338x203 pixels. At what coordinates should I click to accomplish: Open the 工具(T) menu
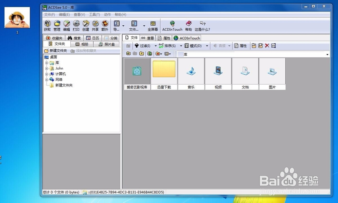[94, 14]
